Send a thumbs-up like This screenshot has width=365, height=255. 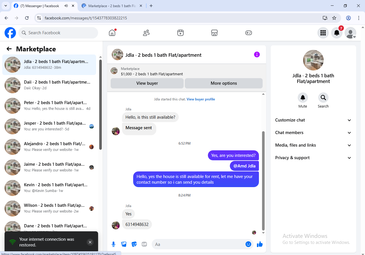(259, 244)
